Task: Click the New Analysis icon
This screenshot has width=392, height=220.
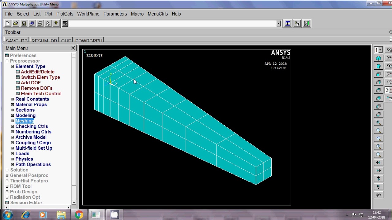Action: tap(8, 24)
